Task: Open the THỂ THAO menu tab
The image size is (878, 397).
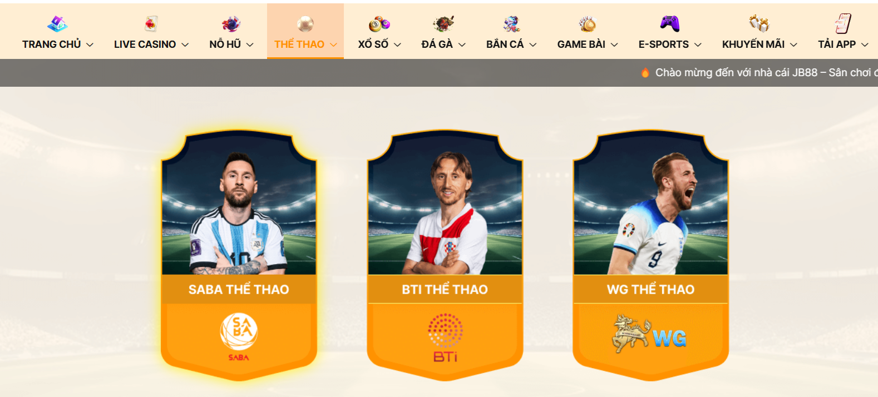Action: (305, 31)
